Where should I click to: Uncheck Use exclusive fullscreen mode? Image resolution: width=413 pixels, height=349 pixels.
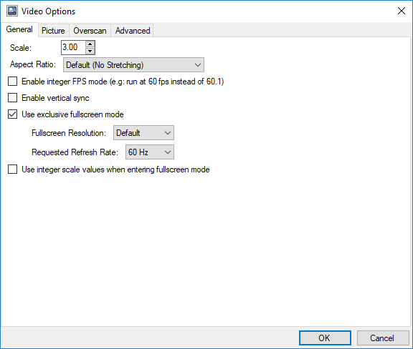(x=13, y=114)
